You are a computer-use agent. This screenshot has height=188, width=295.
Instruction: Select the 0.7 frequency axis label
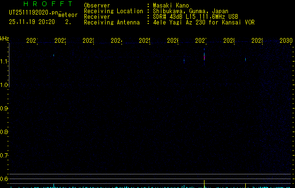[x=5, y=156]
